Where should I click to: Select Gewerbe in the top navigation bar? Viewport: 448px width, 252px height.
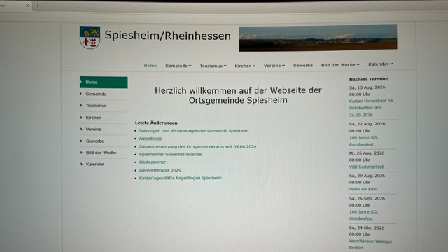pos(303,65)
